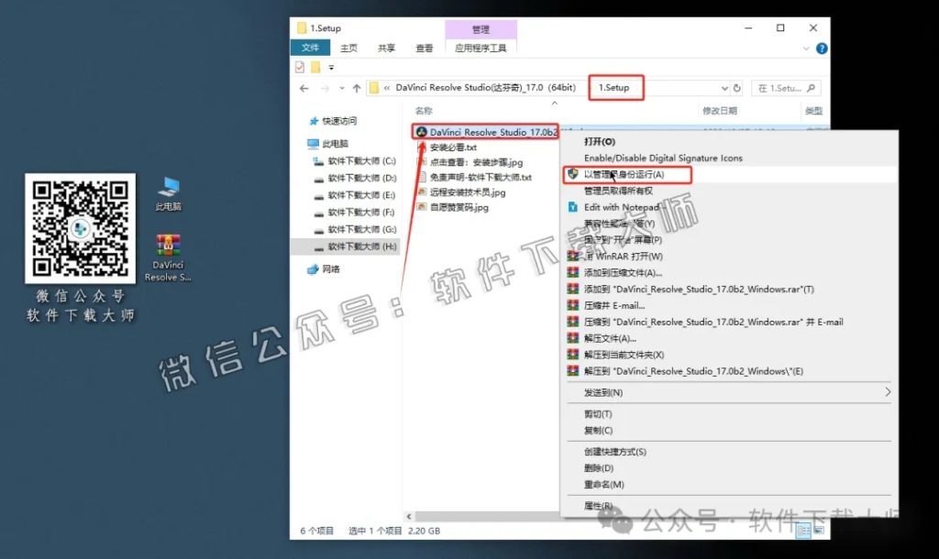Click the back navigation arrow
The height and width of the screenshot is (559, 939).
tap(304, 88)
